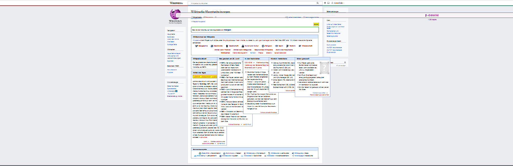Click the Religion portal icon
The height and width of the screenshot is (166, 513).
[263, 46]
